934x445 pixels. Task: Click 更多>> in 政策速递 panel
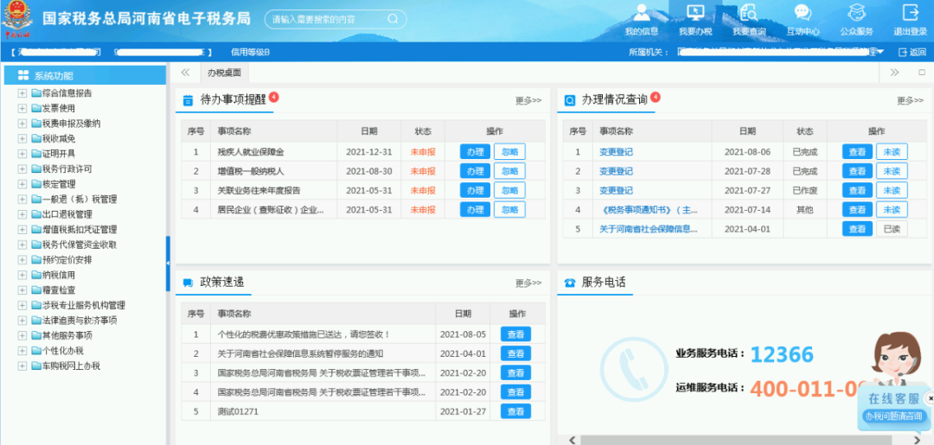[528, 283]
